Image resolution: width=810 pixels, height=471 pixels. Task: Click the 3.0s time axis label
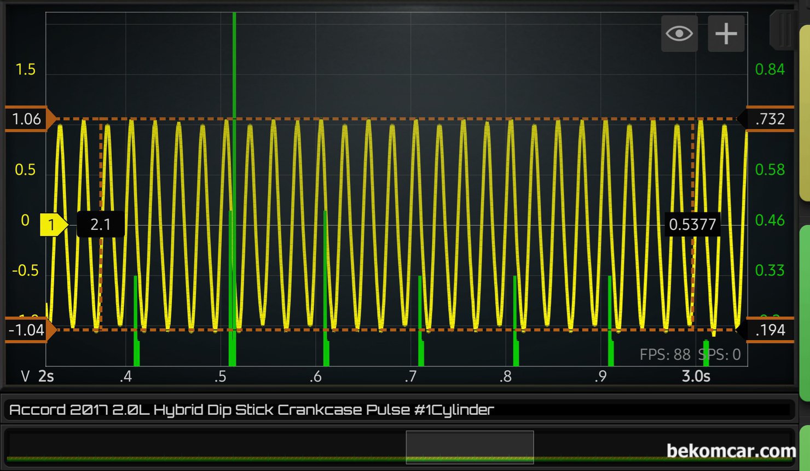click(696, 376)
